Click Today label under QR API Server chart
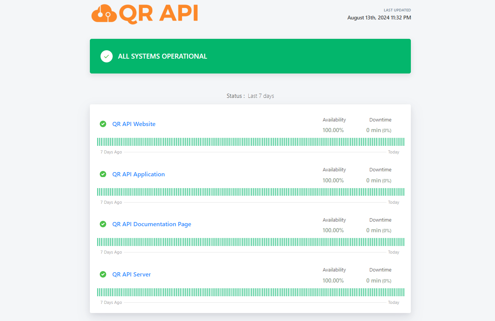This screenshot has height=321, width=495. (x=394, y=302)
